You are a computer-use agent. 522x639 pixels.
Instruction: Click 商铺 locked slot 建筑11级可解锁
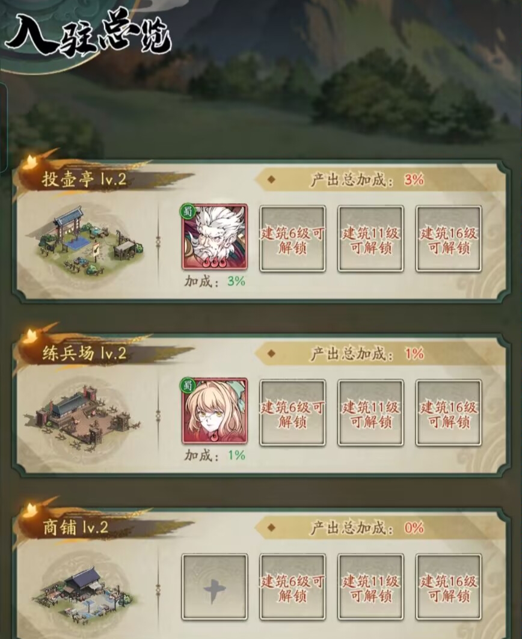(x=370, y=587)
